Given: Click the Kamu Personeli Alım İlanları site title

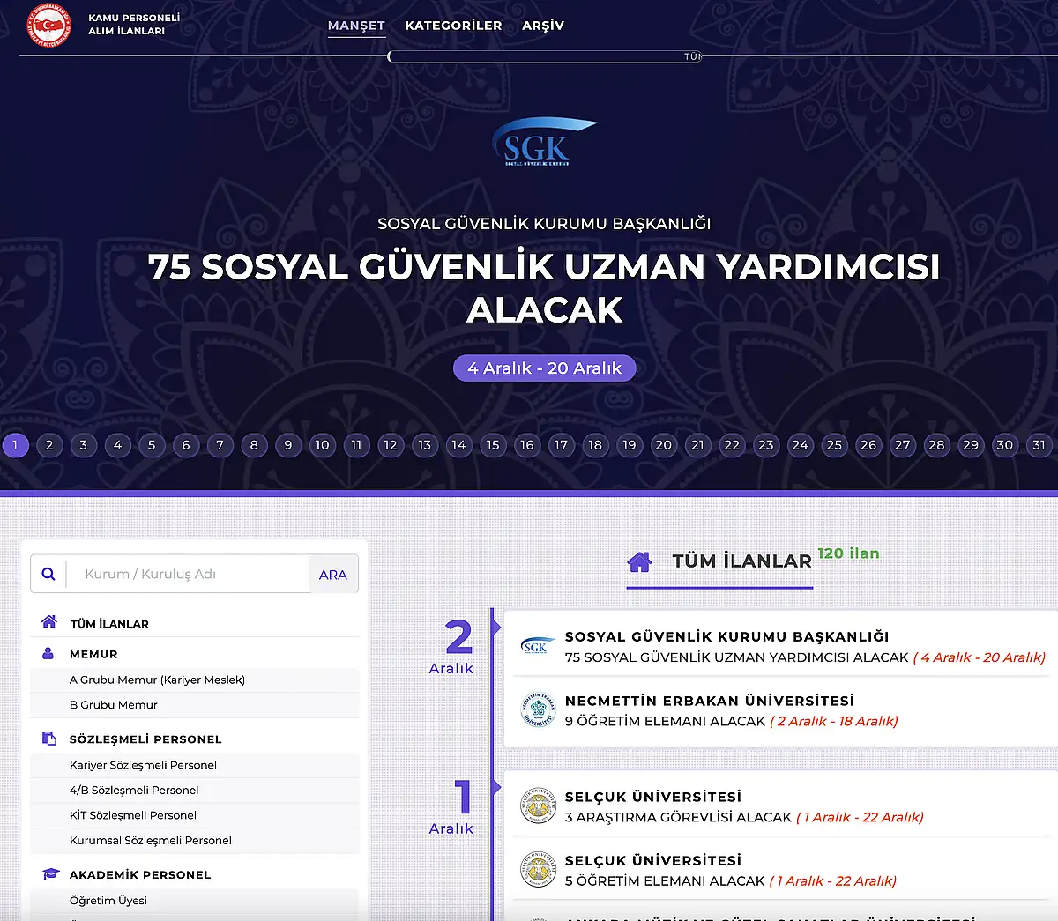Looking at the screenshot, I should 134,24.
